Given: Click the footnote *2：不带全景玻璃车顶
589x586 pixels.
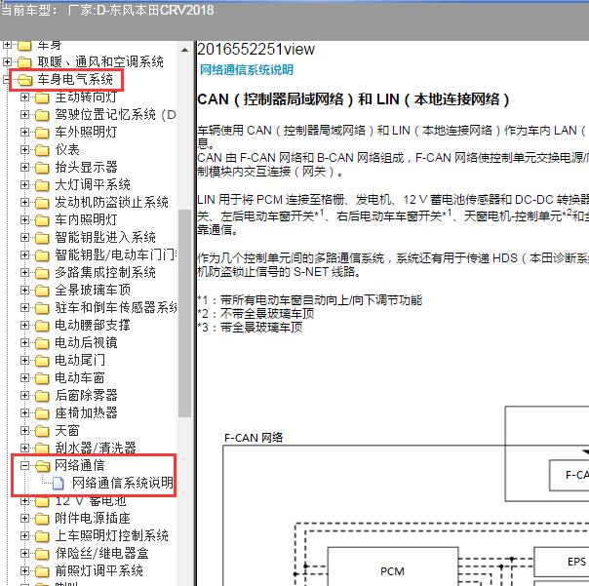Looking at the screenshot, I should point(255,314).
